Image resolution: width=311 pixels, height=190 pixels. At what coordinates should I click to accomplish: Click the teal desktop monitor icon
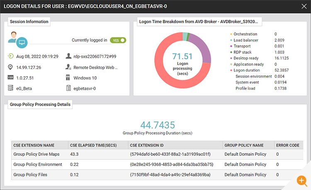(22, 43)
